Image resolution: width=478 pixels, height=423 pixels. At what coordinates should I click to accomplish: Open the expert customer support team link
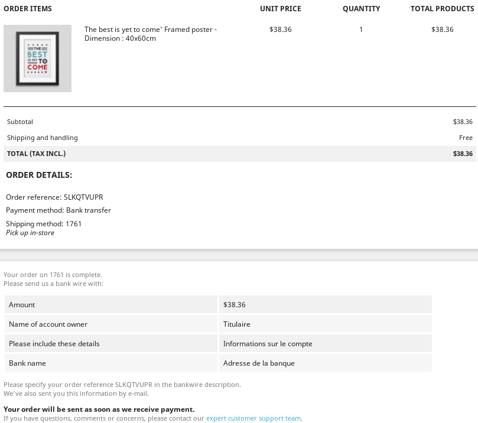coord(253,418)
